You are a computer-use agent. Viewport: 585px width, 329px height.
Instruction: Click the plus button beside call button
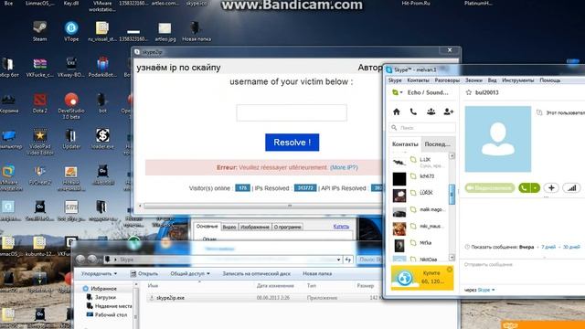[551, 188]
